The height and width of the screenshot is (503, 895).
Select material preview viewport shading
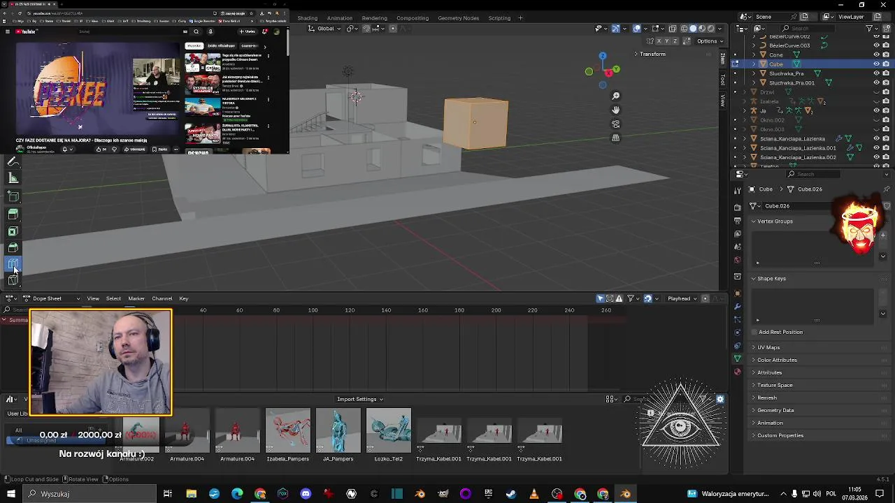click(x=702, y=29)
